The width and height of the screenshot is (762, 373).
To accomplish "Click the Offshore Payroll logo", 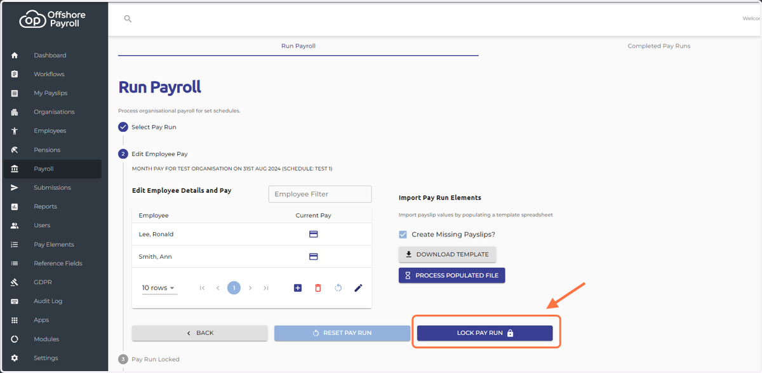I will tap(53, 19).
